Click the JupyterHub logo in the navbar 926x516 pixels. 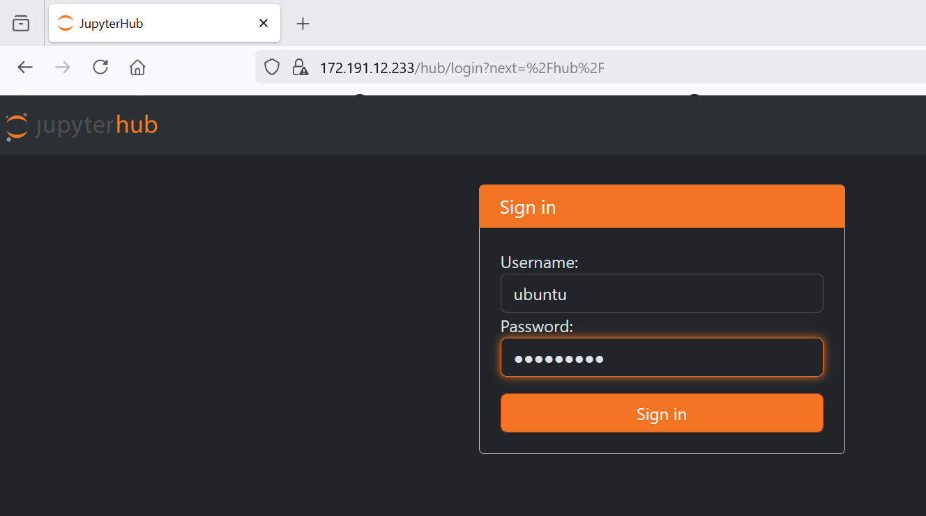pyautogui.click(x=82, y=125)
